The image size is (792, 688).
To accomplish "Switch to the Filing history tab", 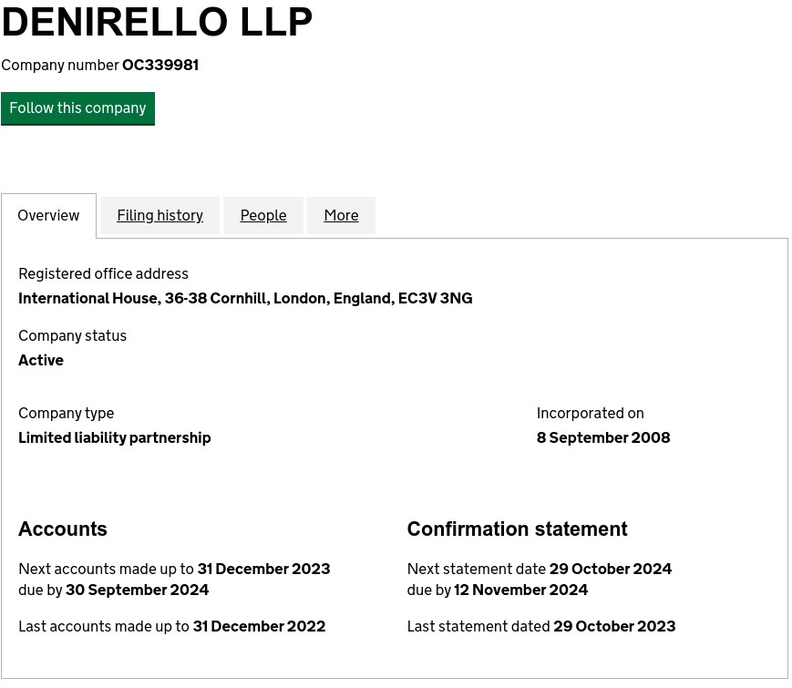I will click(159, 216).
